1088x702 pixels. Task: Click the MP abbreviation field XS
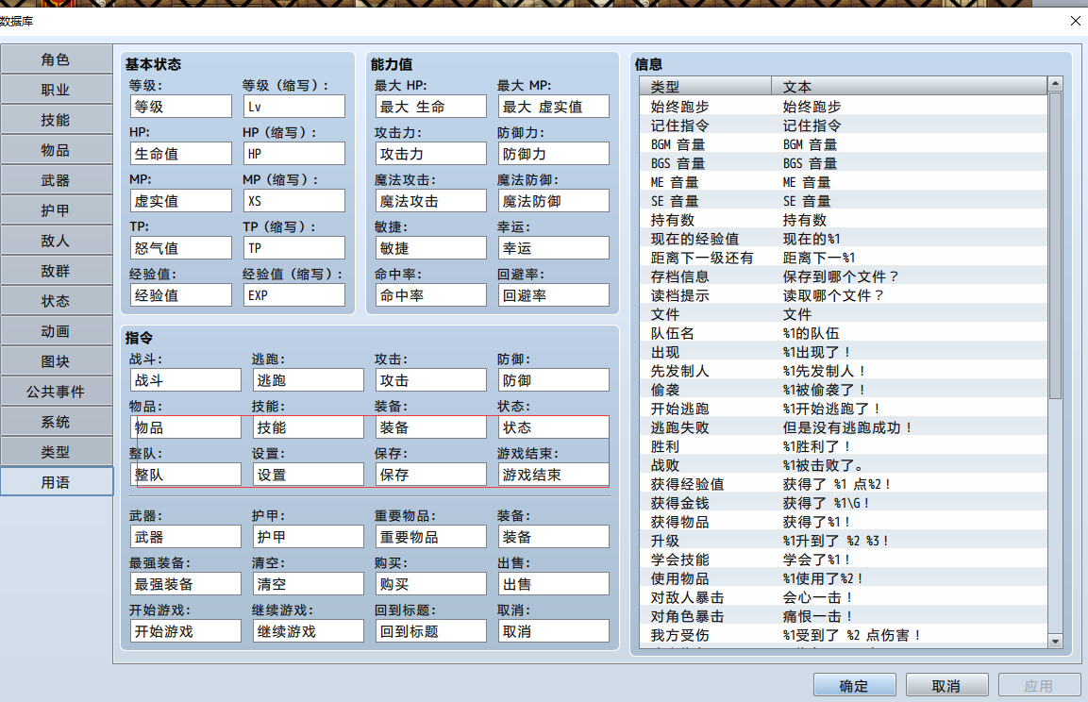tap(294, 200)
